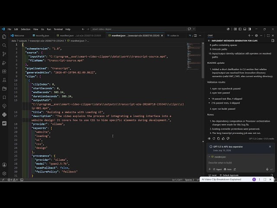Open the Edit menu
This screenshot has height=208, width=277.
pyautogui.click(x=16, y=29)
